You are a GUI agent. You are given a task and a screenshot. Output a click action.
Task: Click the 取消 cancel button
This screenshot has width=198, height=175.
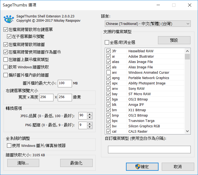(178, 167)
